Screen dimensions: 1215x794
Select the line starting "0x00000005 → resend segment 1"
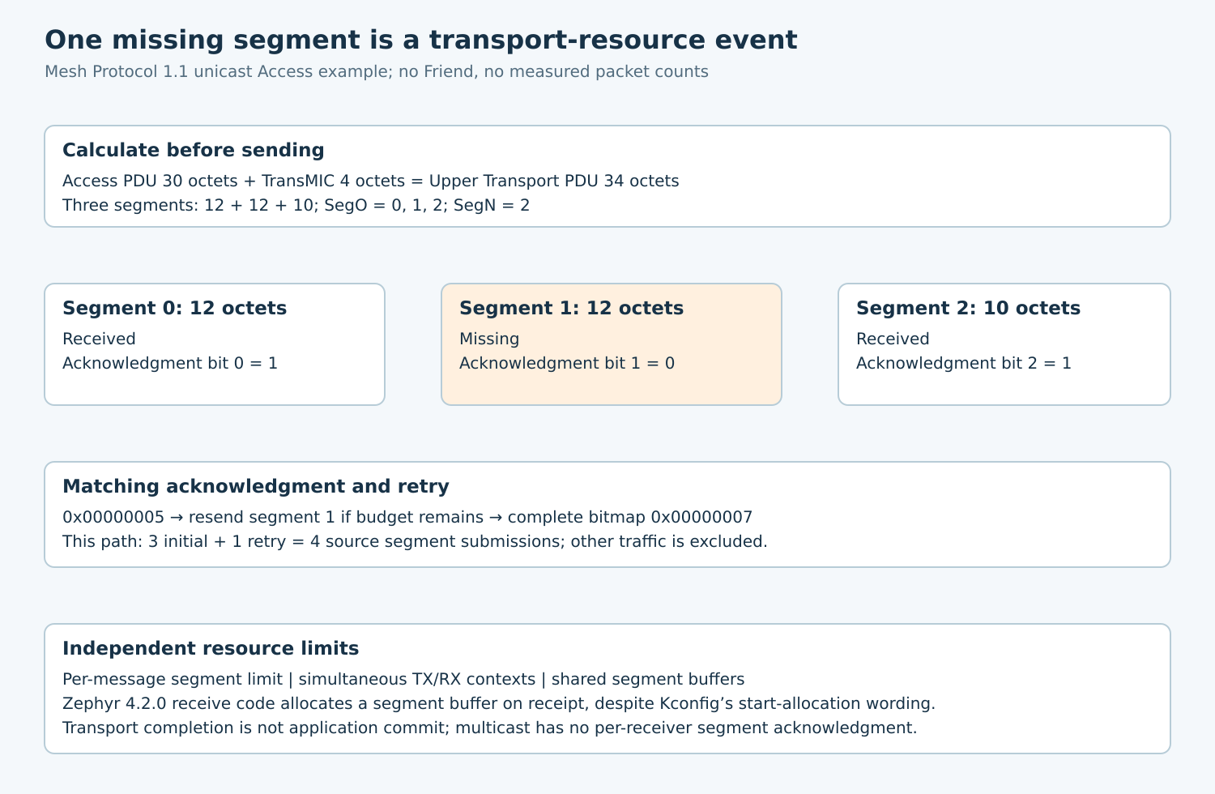pyautogui.click(x=407, y=517)
